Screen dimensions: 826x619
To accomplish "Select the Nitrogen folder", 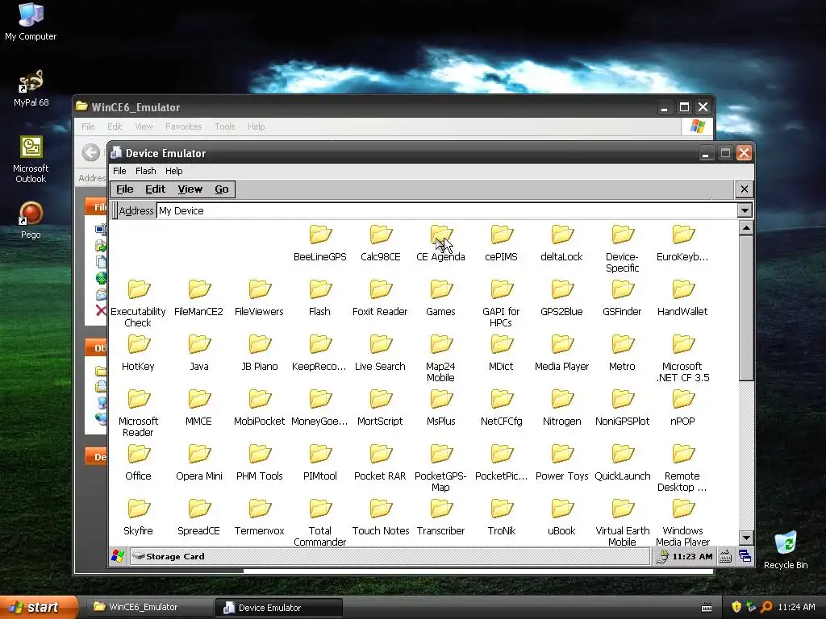I will [561, 407].
